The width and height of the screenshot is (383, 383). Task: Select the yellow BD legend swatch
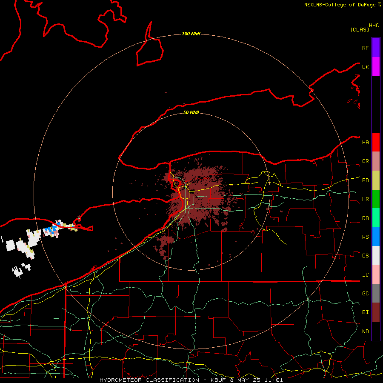coord(376,180)
